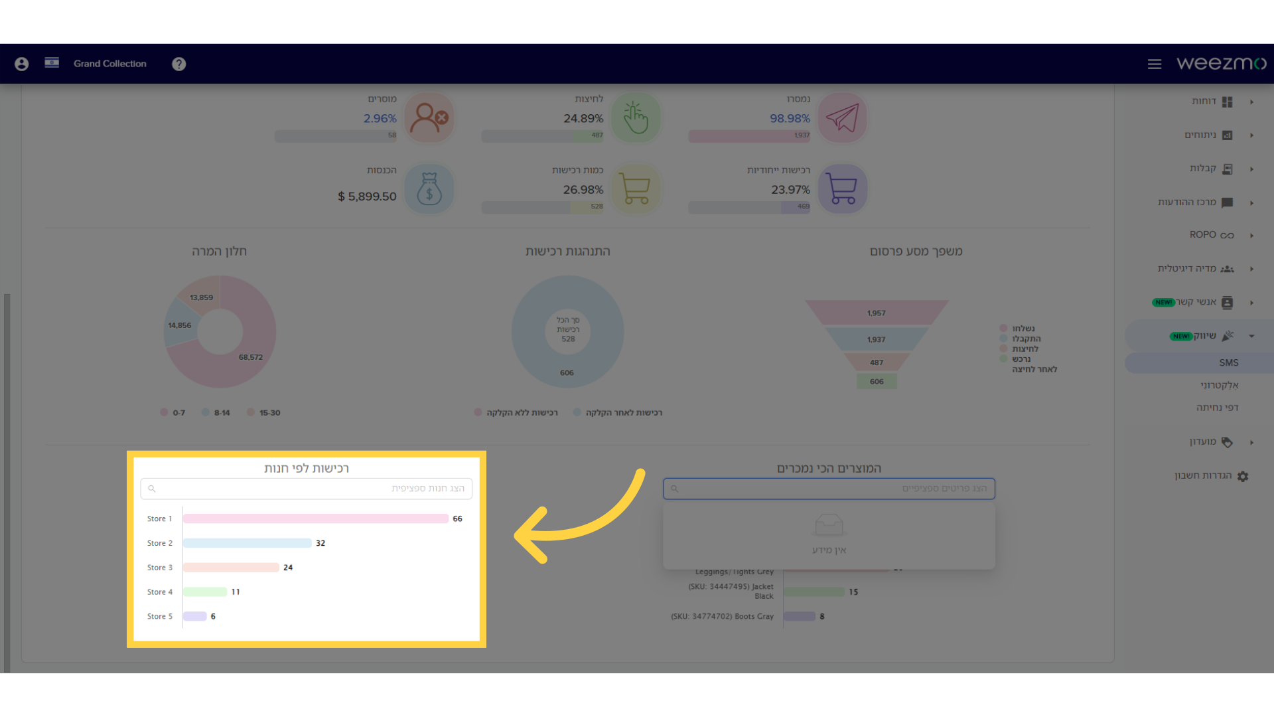Image resolution: width=1274 pixels, height=717 pixels.
Task: Click the 606 outer ring of purchase behavior
Action: [x=567, y=372]
